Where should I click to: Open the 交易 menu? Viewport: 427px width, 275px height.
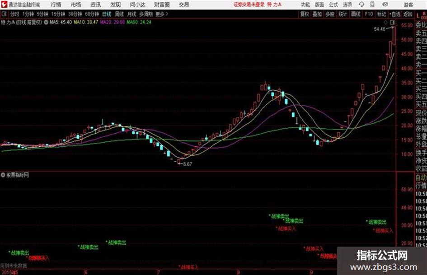184,5
